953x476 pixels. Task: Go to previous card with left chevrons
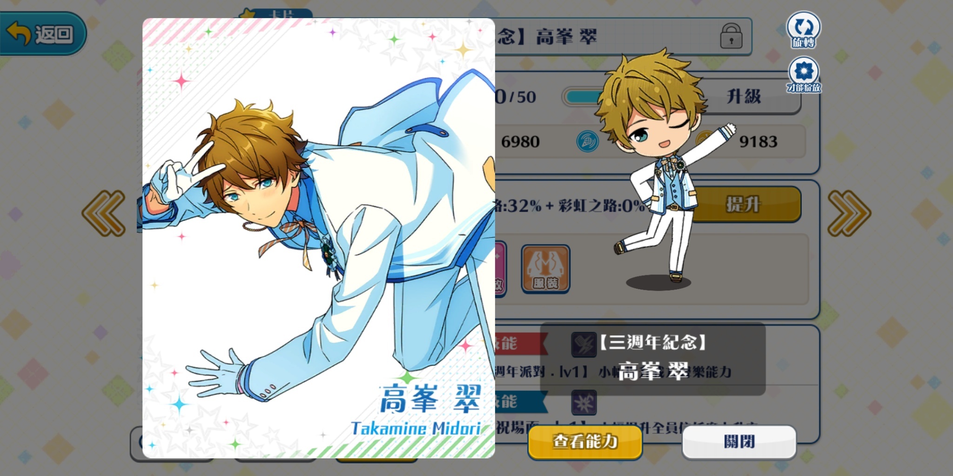104,213
